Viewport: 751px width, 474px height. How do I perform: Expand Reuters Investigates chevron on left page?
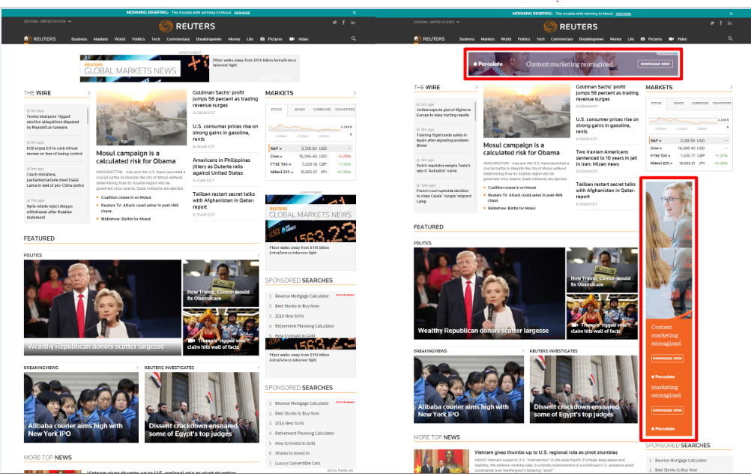(x=258, y=367)
